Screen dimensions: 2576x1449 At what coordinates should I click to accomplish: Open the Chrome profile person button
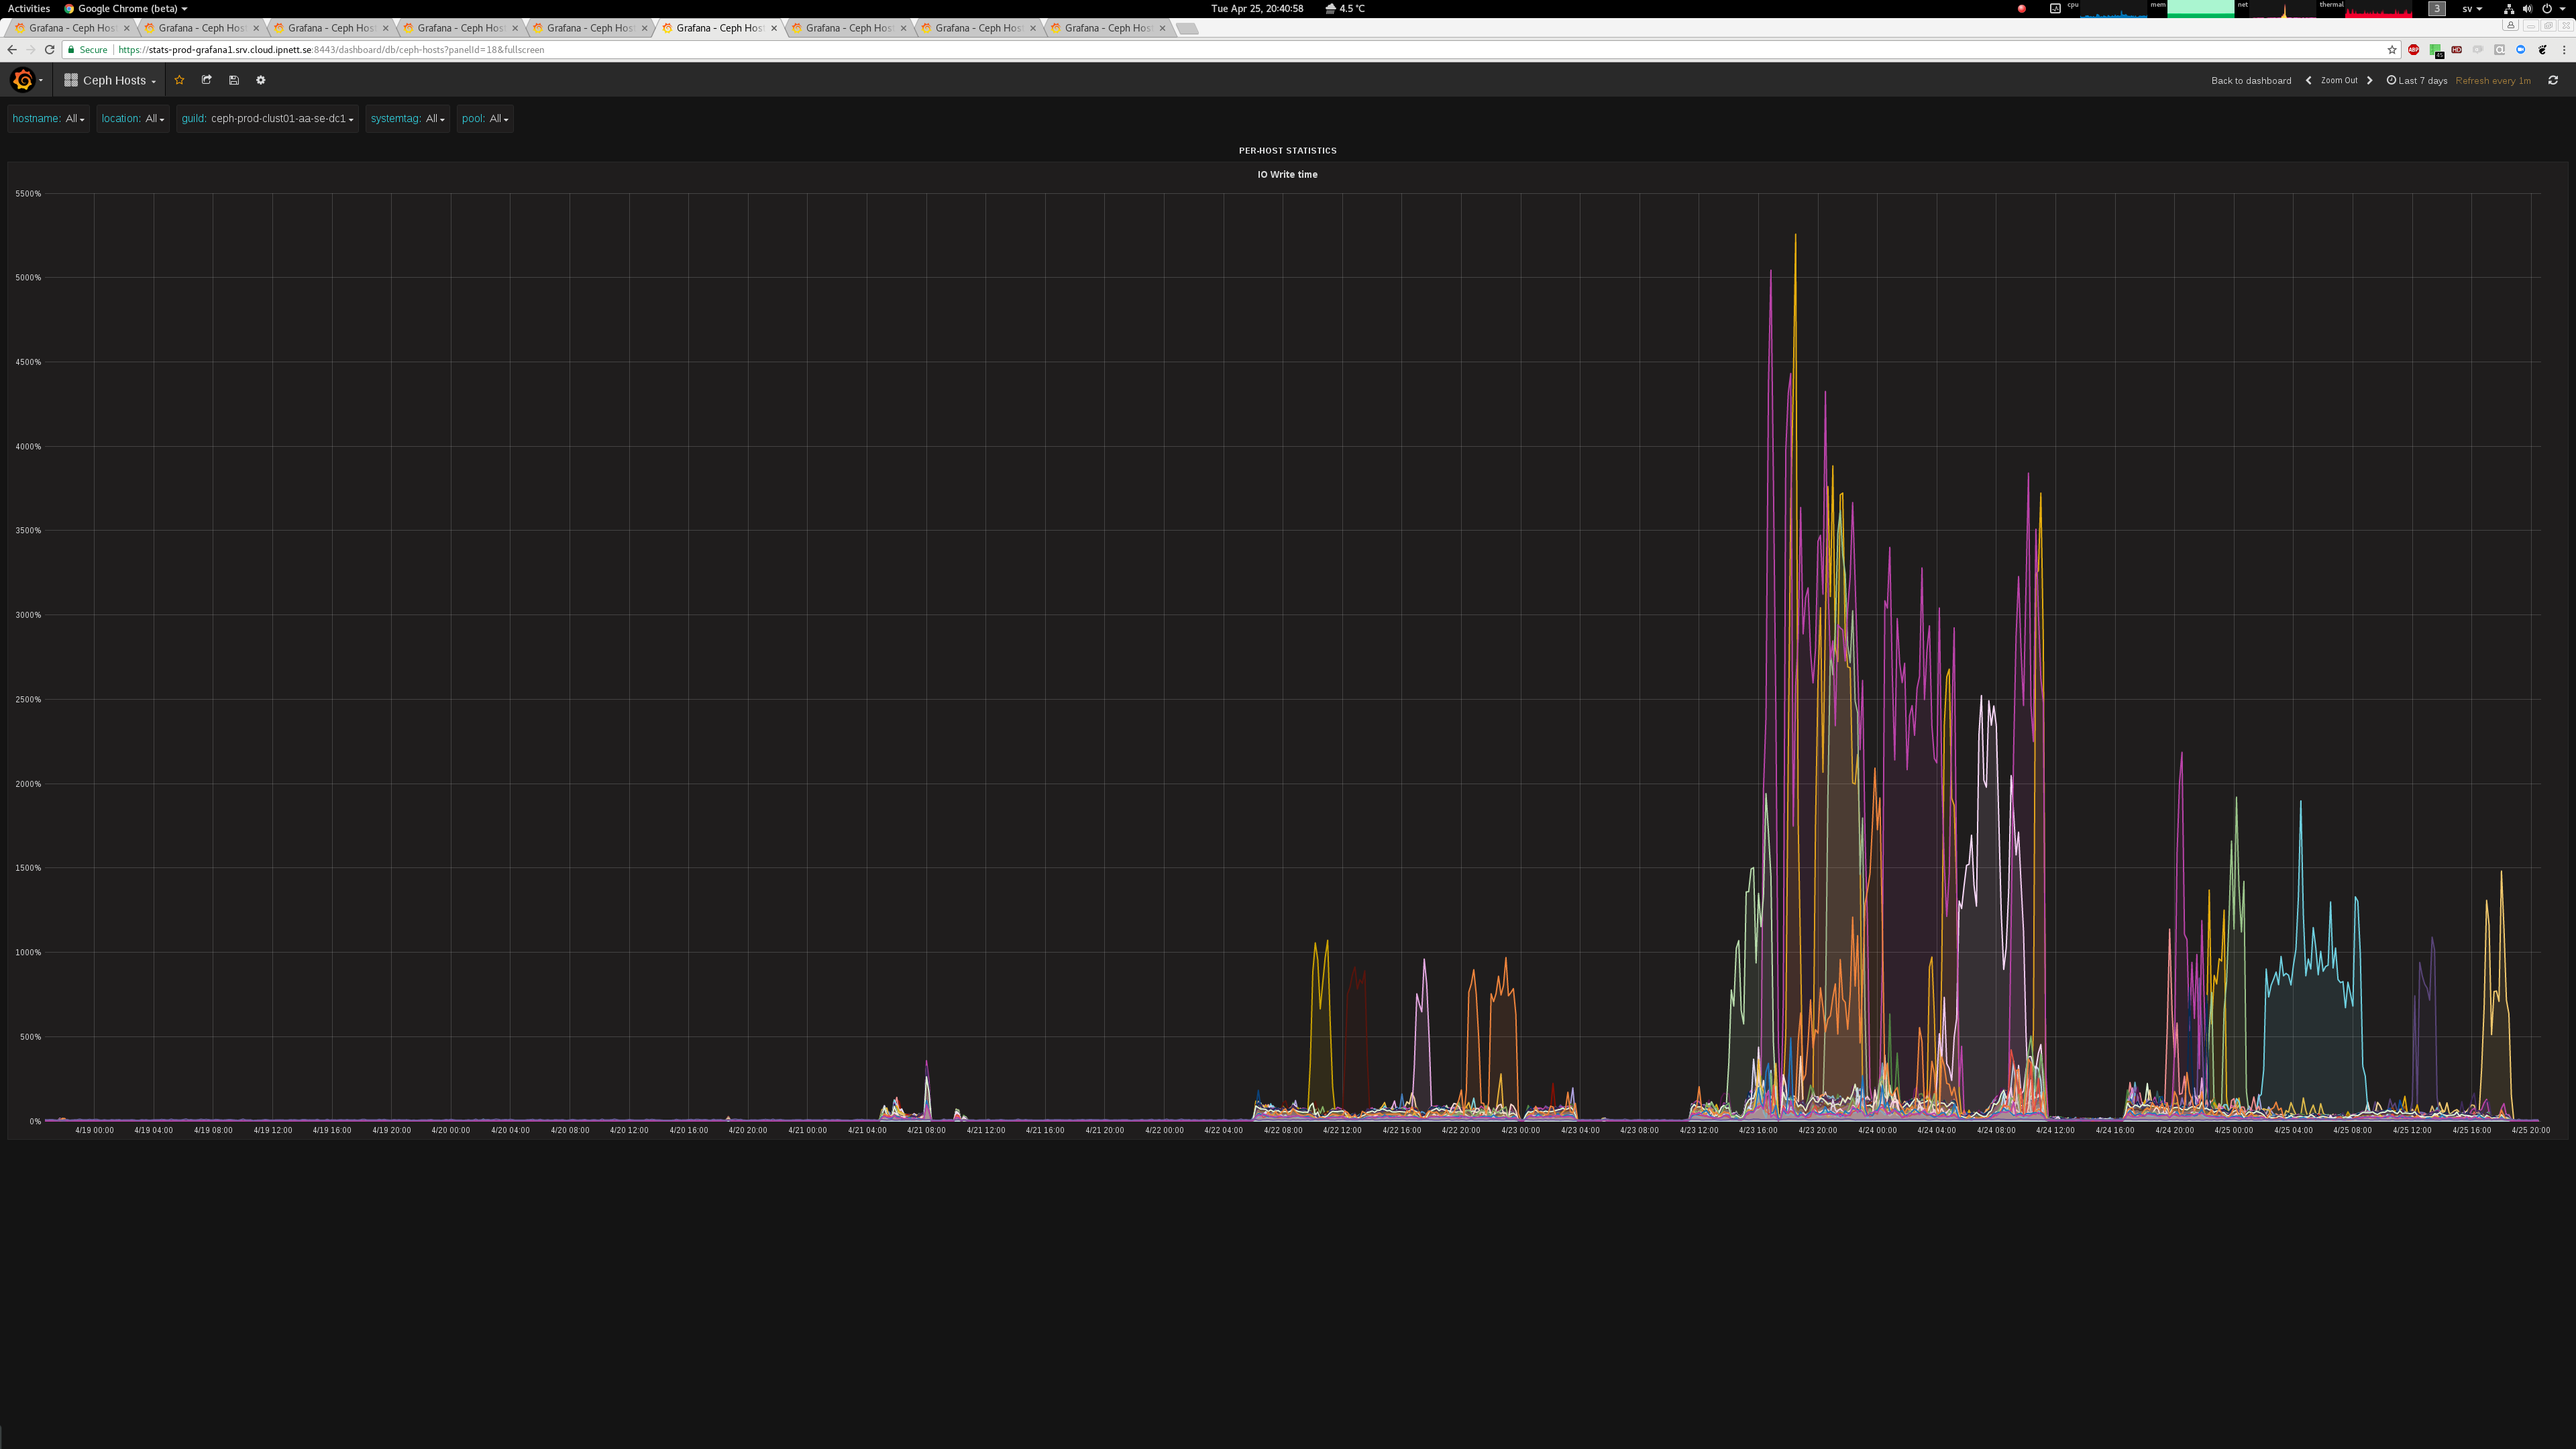point(2511,25)
